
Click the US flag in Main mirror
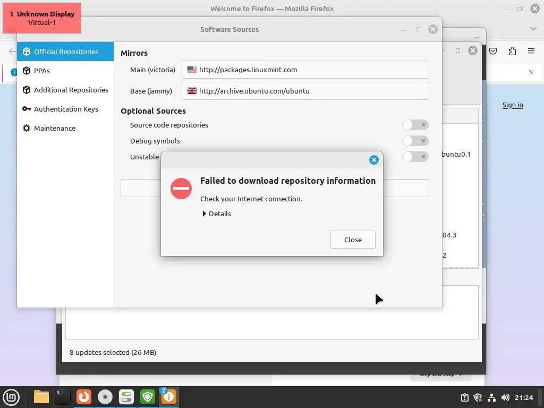(192, 70)
